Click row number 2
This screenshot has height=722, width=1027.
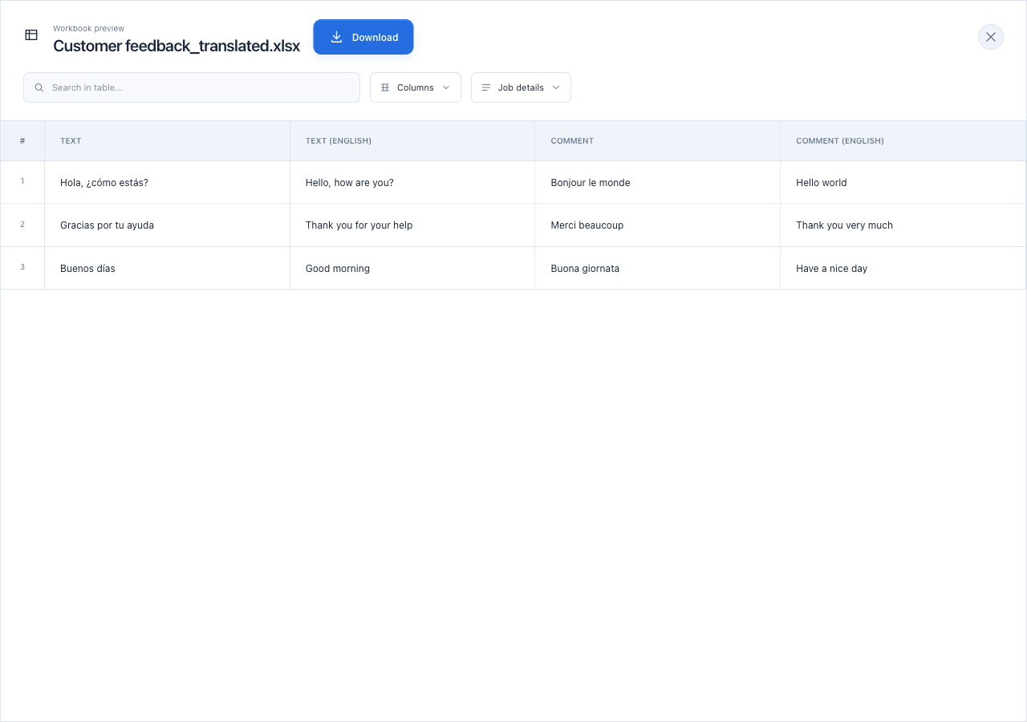click(22, 225)
